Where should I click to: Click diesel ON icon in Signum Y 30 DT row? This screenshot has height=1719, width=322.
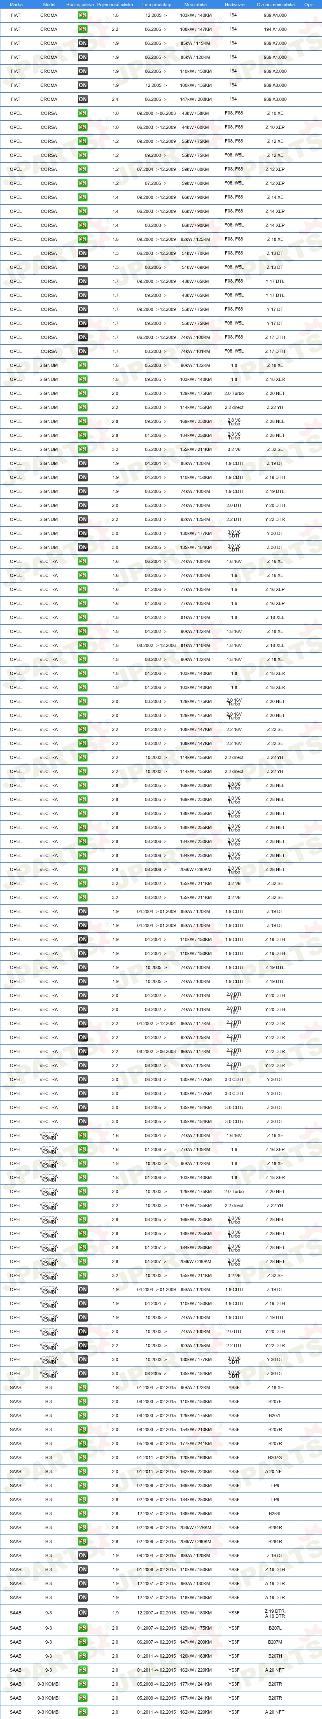click(82, 533)
